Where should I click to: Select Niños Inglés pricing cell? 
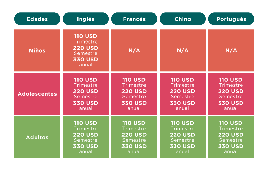[86, 50]
